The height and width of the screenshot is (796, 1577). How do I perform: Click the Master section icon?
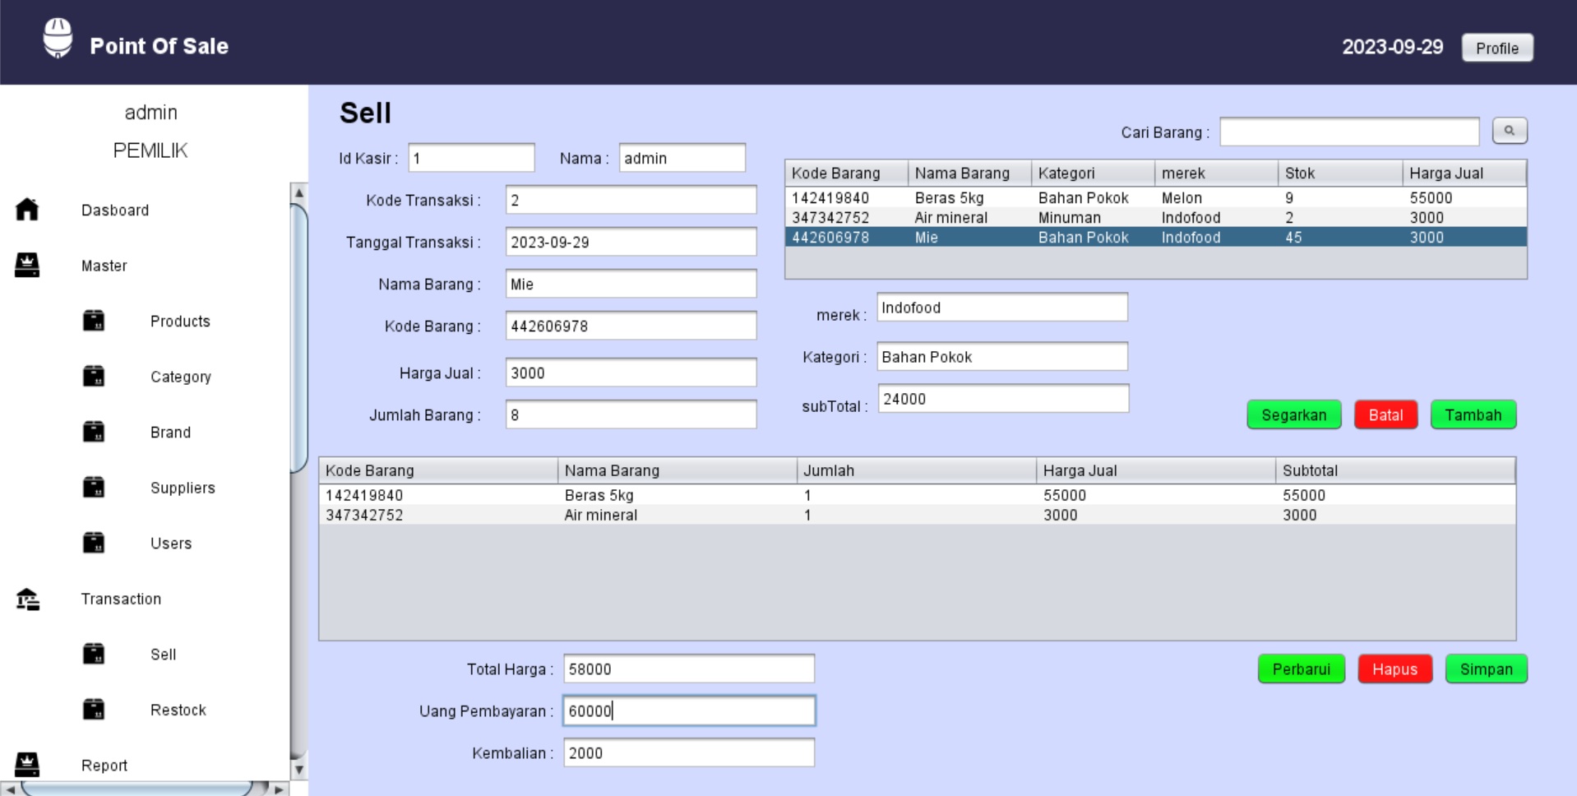click(x=27, y=265)
